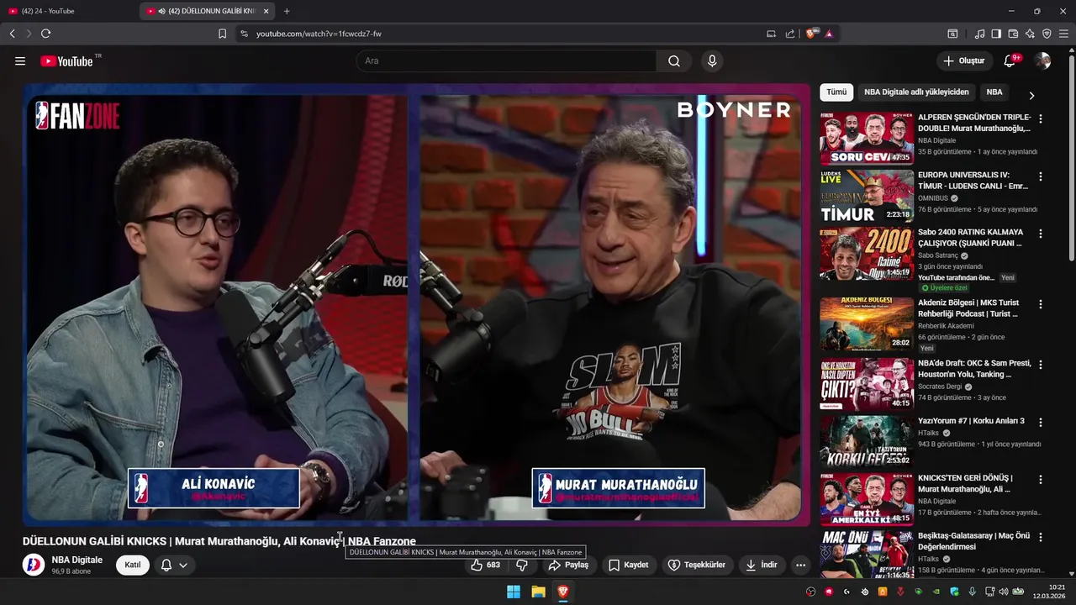Open the notifications bell in the YouTube header
Screen dimensions: 1076x605
(1010, 61)
